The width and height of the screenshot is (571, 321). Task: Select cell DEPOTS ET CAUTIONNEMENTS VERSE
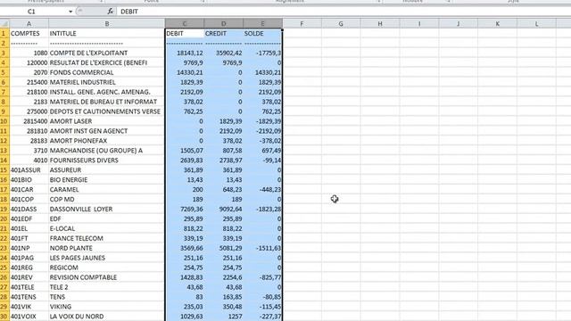107,111
